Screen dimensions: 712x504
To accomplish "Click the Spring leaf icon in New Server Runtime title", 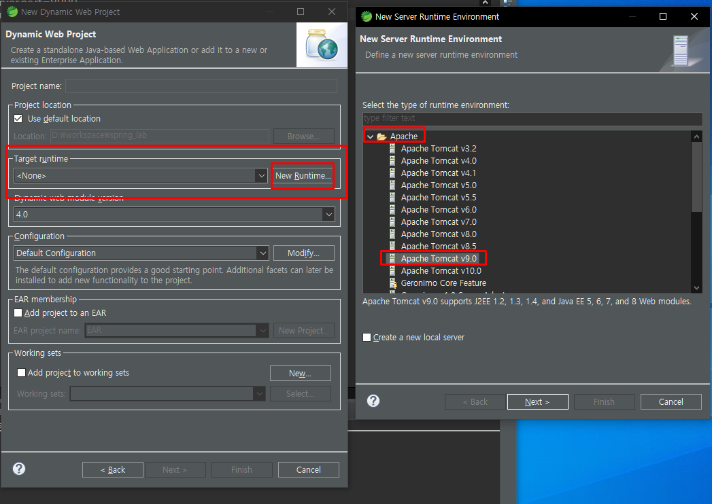I will [x=367, y=17].
